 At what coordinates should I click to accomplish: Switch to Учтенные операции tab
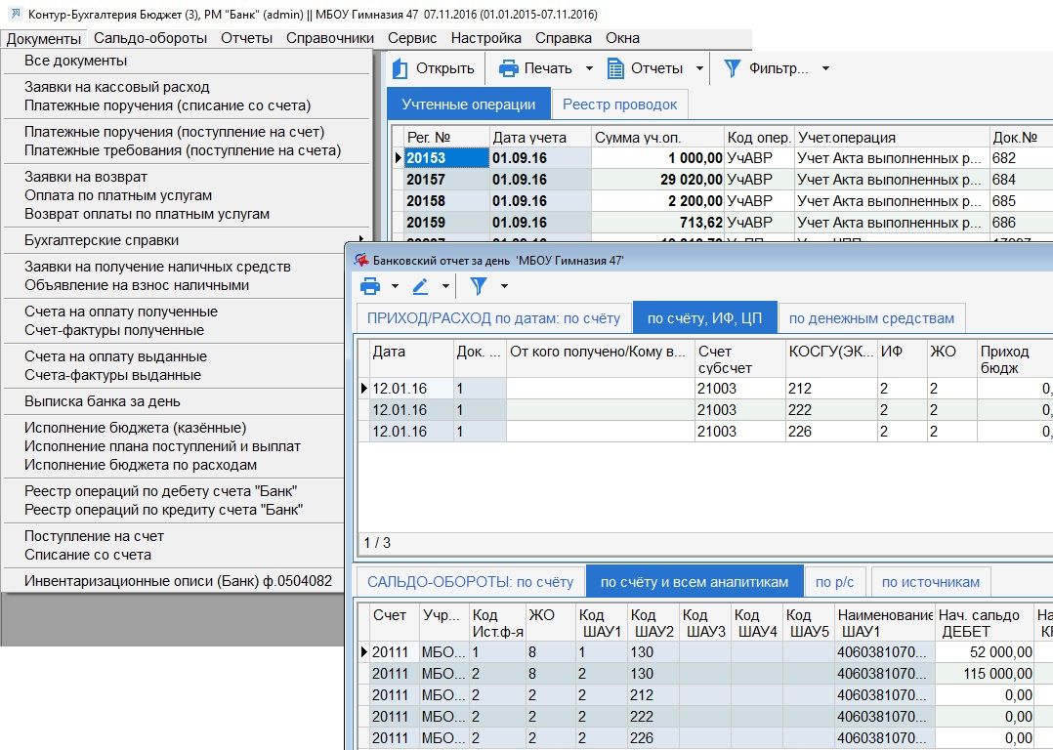click(x=469, y=104)
